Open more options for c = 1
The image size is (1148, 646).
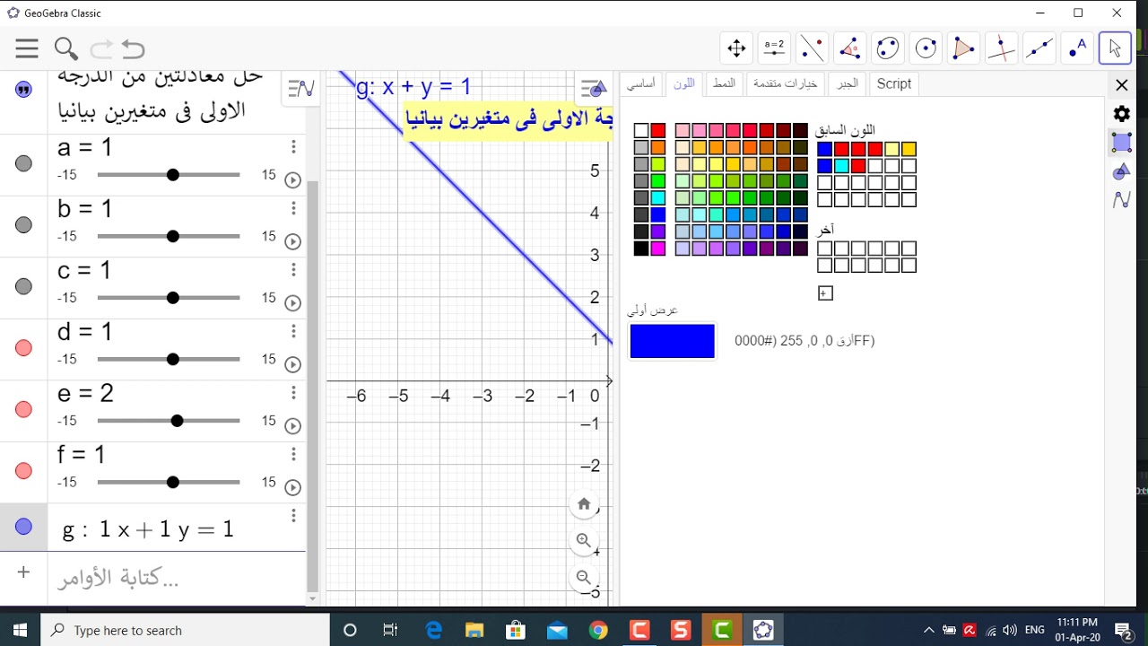click(293, 270)
